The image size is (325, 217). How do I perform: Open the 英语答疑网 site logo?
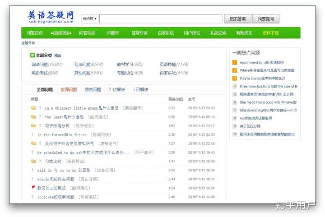(51, 17)
